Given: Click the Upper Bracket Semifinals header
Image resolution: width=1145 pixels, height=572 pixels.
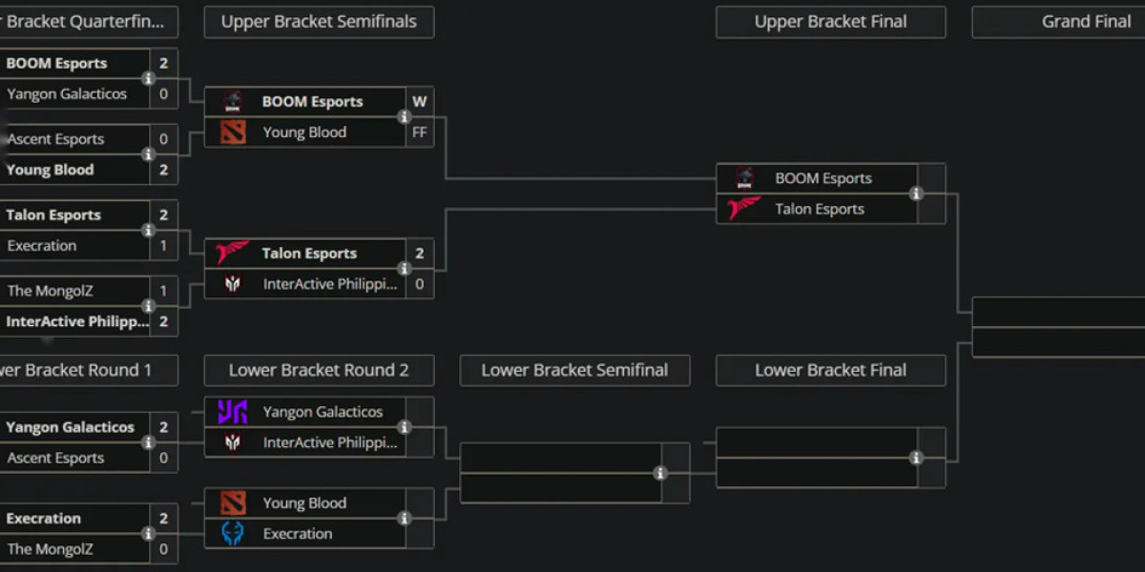Looking at the screenshot, I should (x=318, y=21).
